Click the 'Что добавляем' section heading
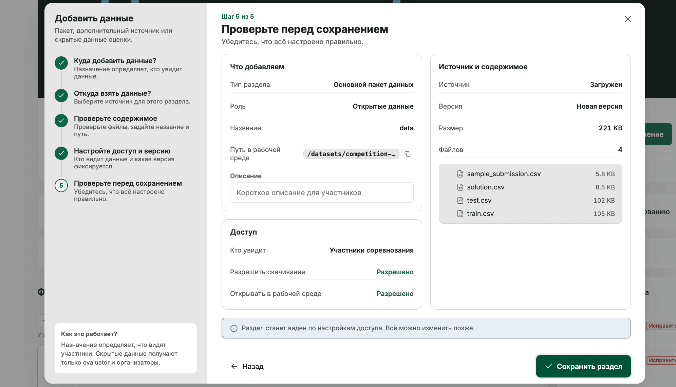Image resolution: width=676 pixels, height=387 pixels. click(x=257, y=67)
